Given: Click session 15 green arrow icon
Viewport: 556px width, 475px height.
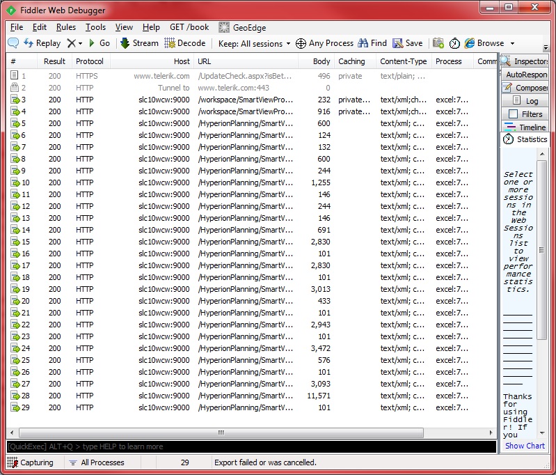Looking at the screenshot, I should click(15, 242).
